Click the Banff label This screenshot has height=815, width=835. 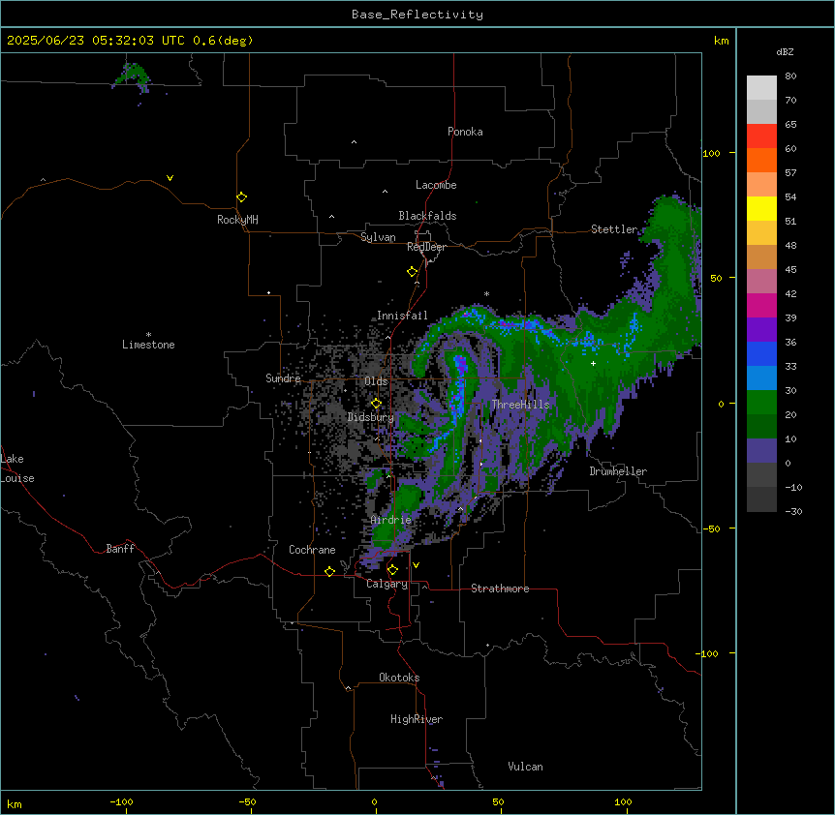[120, 549]
